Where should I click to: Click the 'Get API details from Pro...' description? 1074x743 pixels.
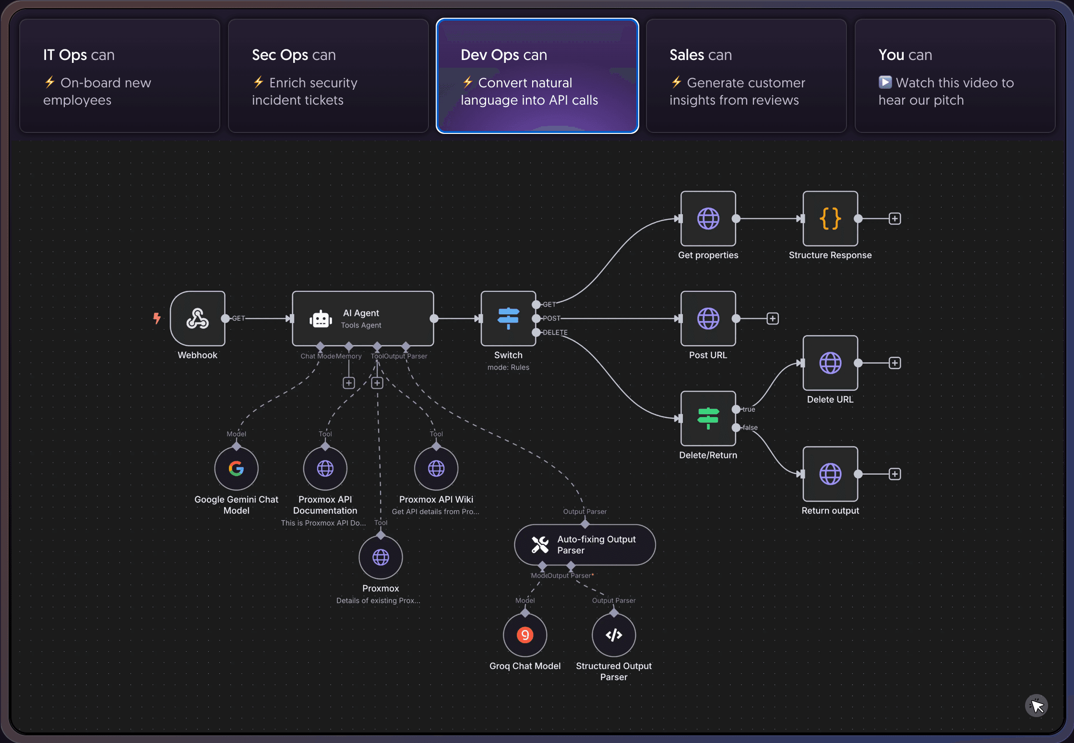click(x=435, y=512)
